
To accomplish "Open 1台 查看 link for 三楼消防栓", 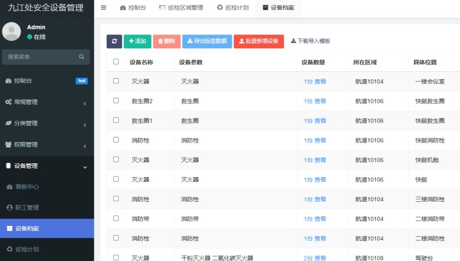I will pyautogui.click(x=315, y=199).
